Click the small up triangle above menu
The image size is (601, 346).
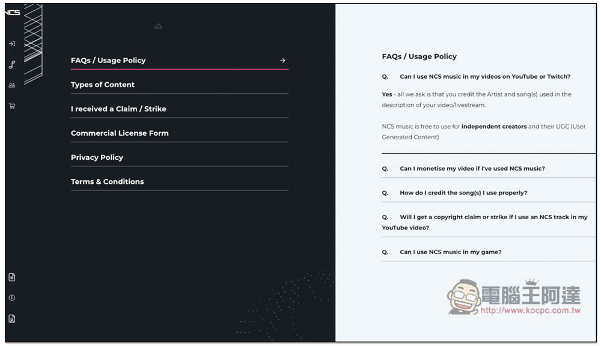pyautogui.click(x=158, y=26)
